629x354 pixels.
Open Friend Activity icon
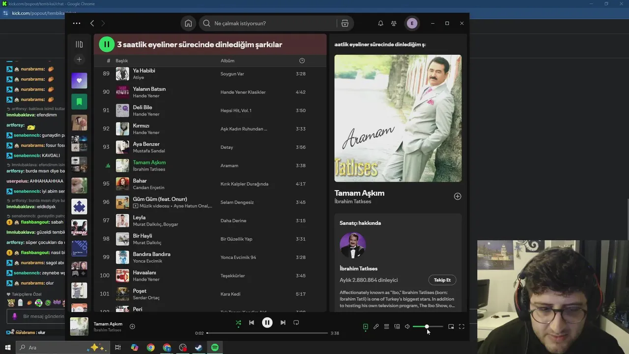(394, 23)
